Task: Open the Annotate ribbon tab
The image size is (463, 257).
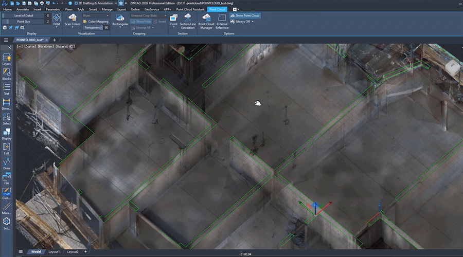Action: coord(23,9)
